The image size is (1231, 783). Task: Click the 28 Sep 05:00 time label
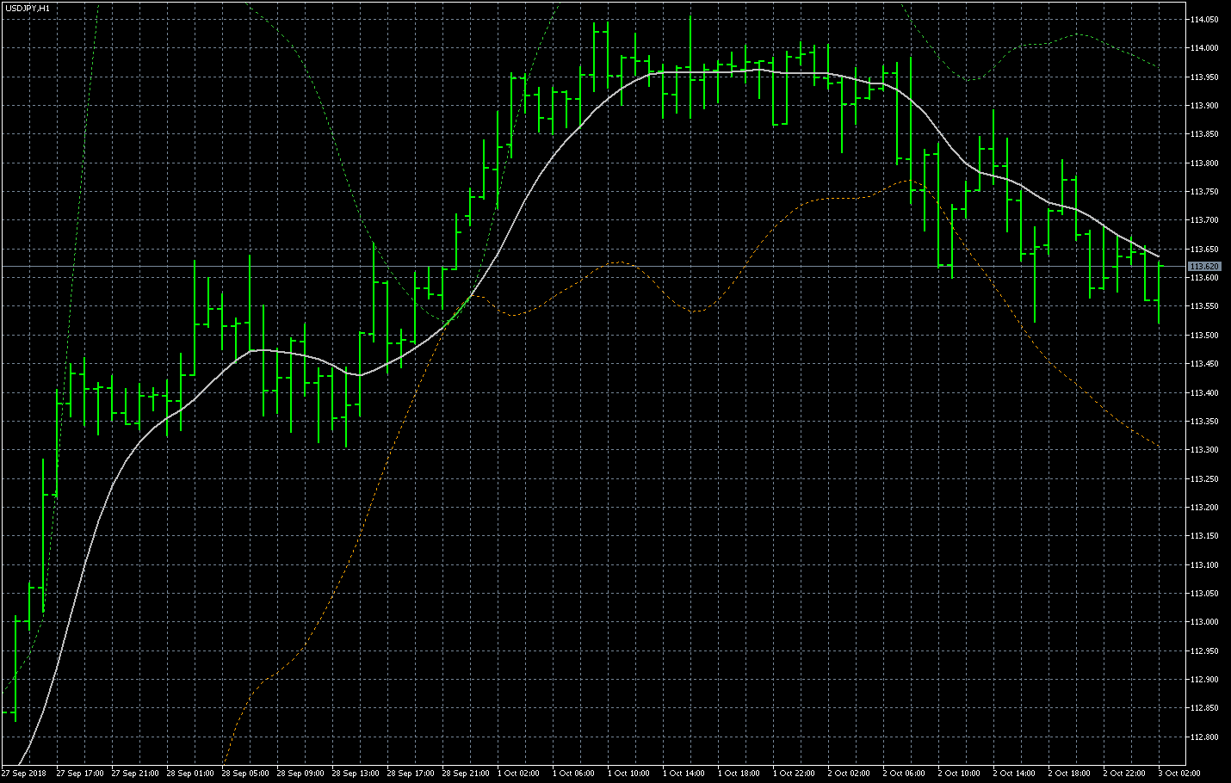[245, 774]
